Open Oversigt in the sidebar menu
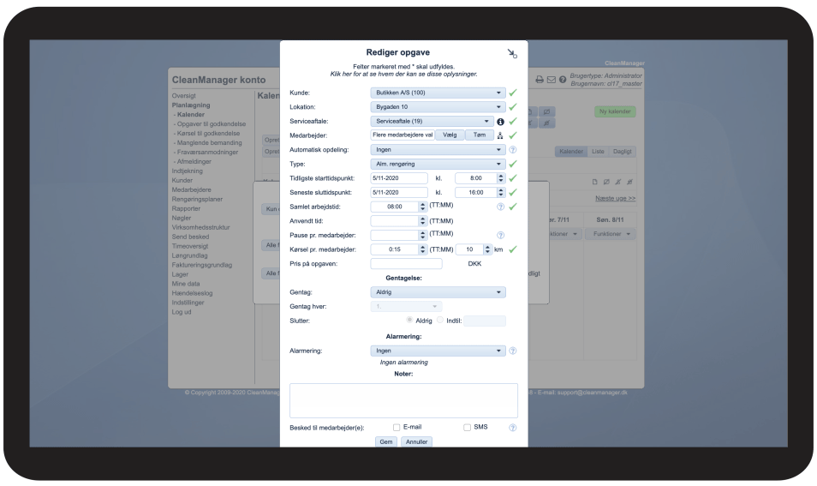817x486 pixels. pyautogui.click(x=184, y=96)
